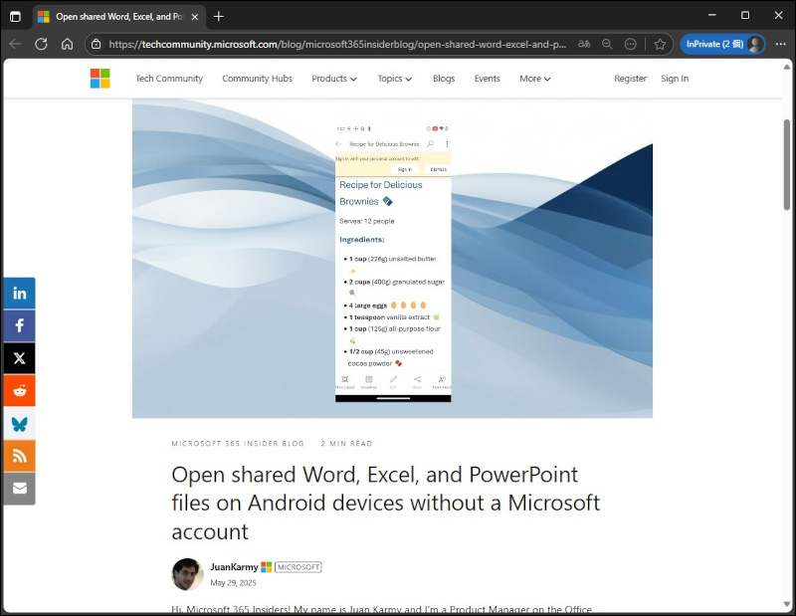Expand the Topics dropdown
Viewport: 796px width, 616px height.
394,79
